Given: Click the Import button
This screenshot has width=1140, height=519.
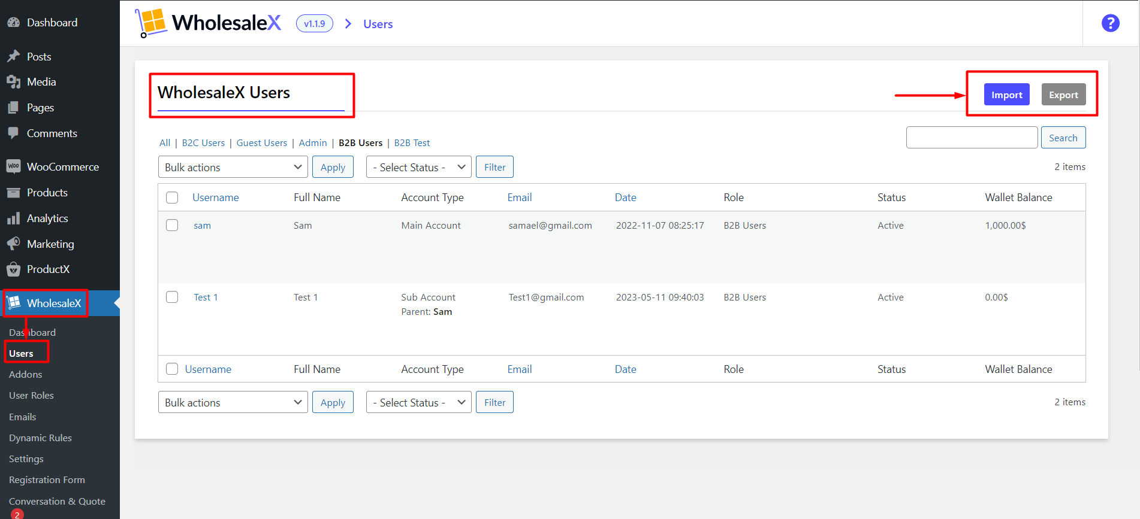Looking at the screenshot, I should coord(1006,95).
